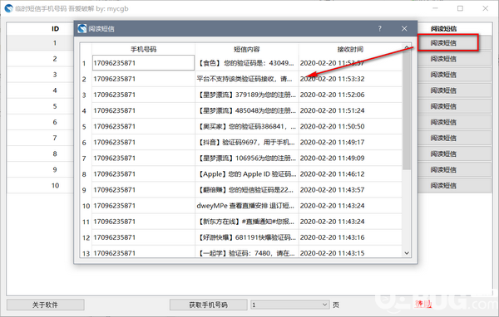This screenshot has width=499, height=317.
Task: Close the 阅读短信 dialog
Action: pyautogui.click(x=404, y=28)
